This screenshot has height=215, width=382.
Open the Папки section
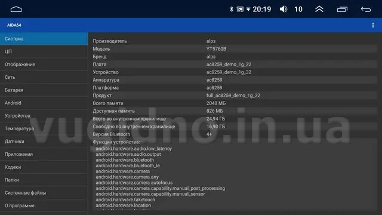(44, 180)
